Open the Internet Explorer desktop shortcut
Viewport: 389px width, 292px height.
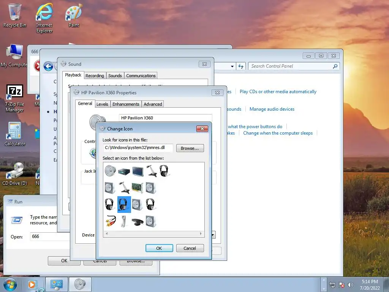coord(44,18)
